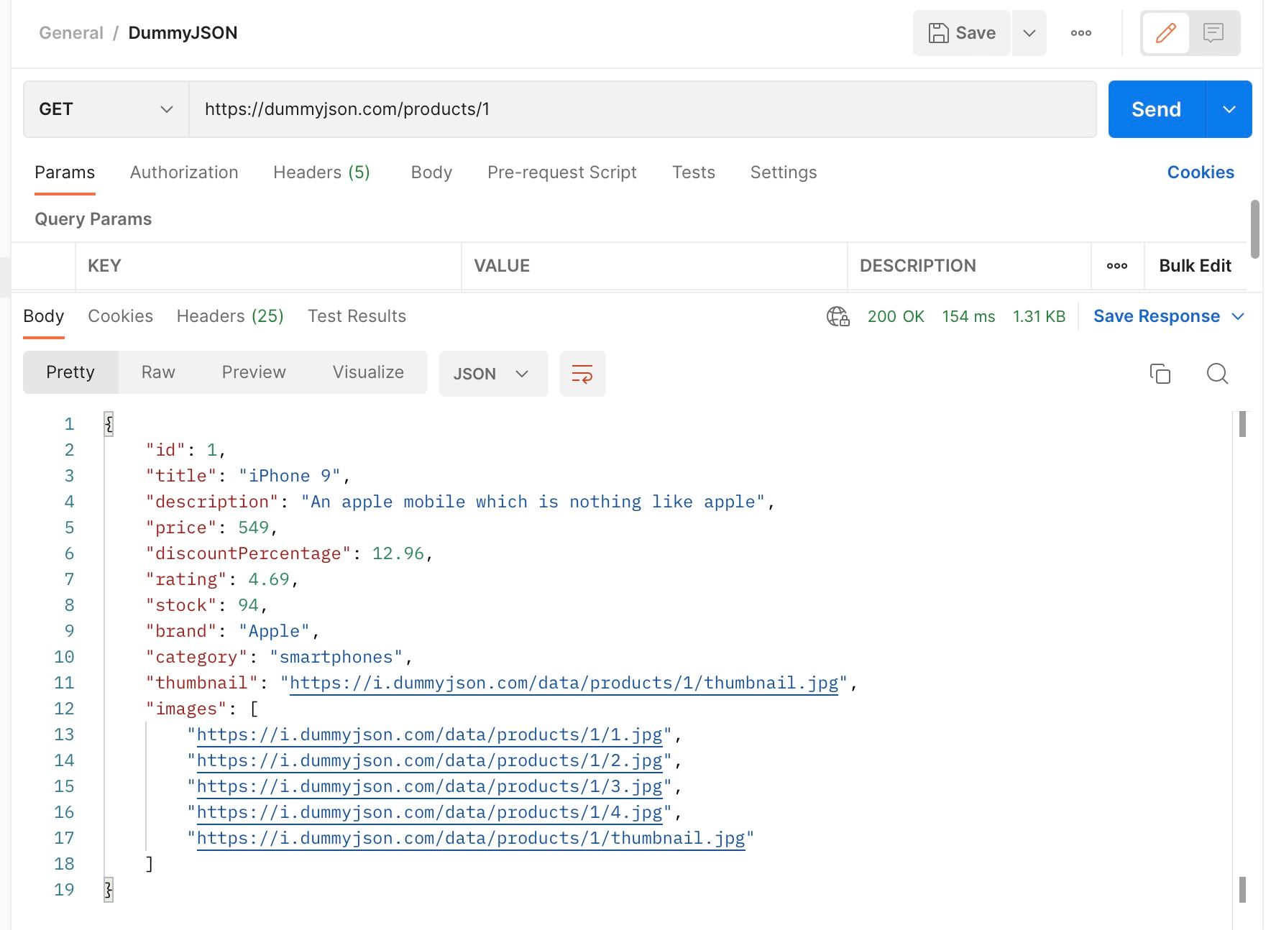Toggle line wrap icon
Screen dimensions: 1271x930
pos(582,374)
